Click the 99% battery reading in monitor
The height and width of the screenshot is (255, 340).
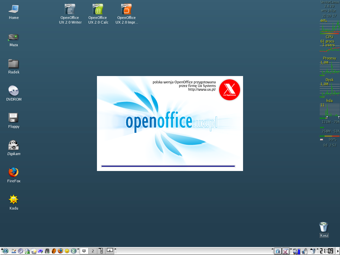point(333,139)
